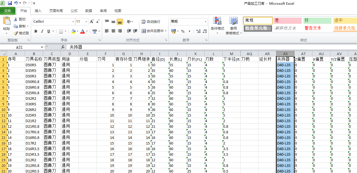This screenshot has height=173, width=357.
Task: Switch to Page Layout (页面布局) tab
Action: coord(56,11)
